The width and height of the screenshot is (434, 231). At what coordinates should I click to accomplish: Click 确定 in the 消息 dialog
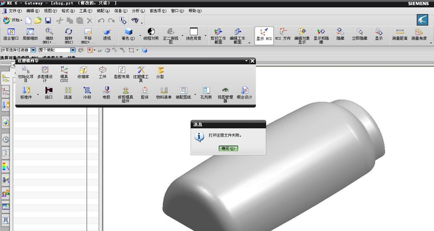(x=228, y=148)
